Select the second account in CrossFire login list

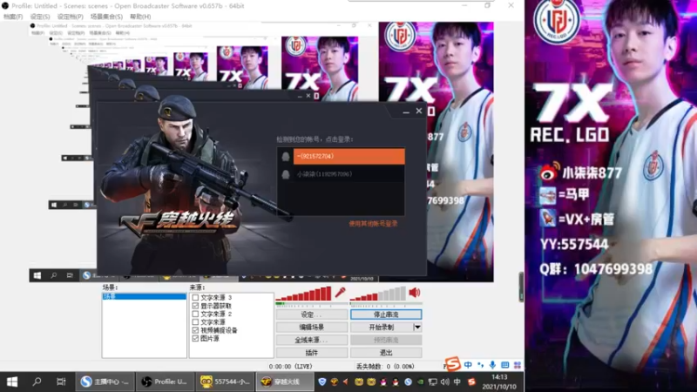349,174
